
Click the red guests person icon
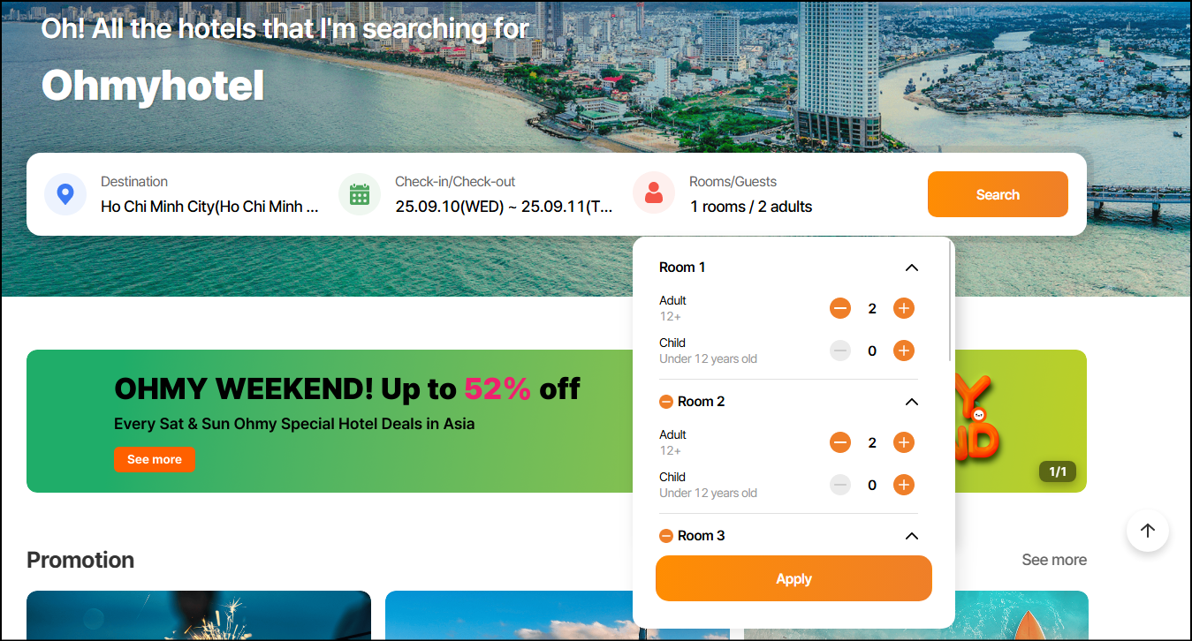click(654, 193)
